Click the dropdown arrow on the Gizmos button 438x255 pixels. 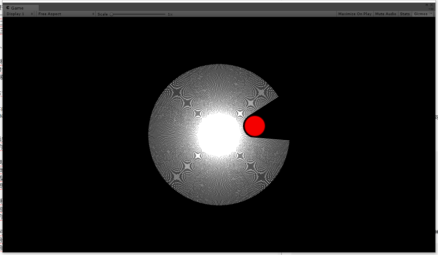(431, 14)
